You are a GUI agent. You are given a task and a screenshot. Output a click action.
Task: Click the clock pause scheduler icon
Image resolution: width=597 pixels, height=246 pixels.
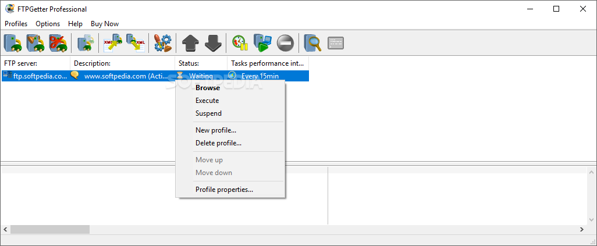click(240, 43)
